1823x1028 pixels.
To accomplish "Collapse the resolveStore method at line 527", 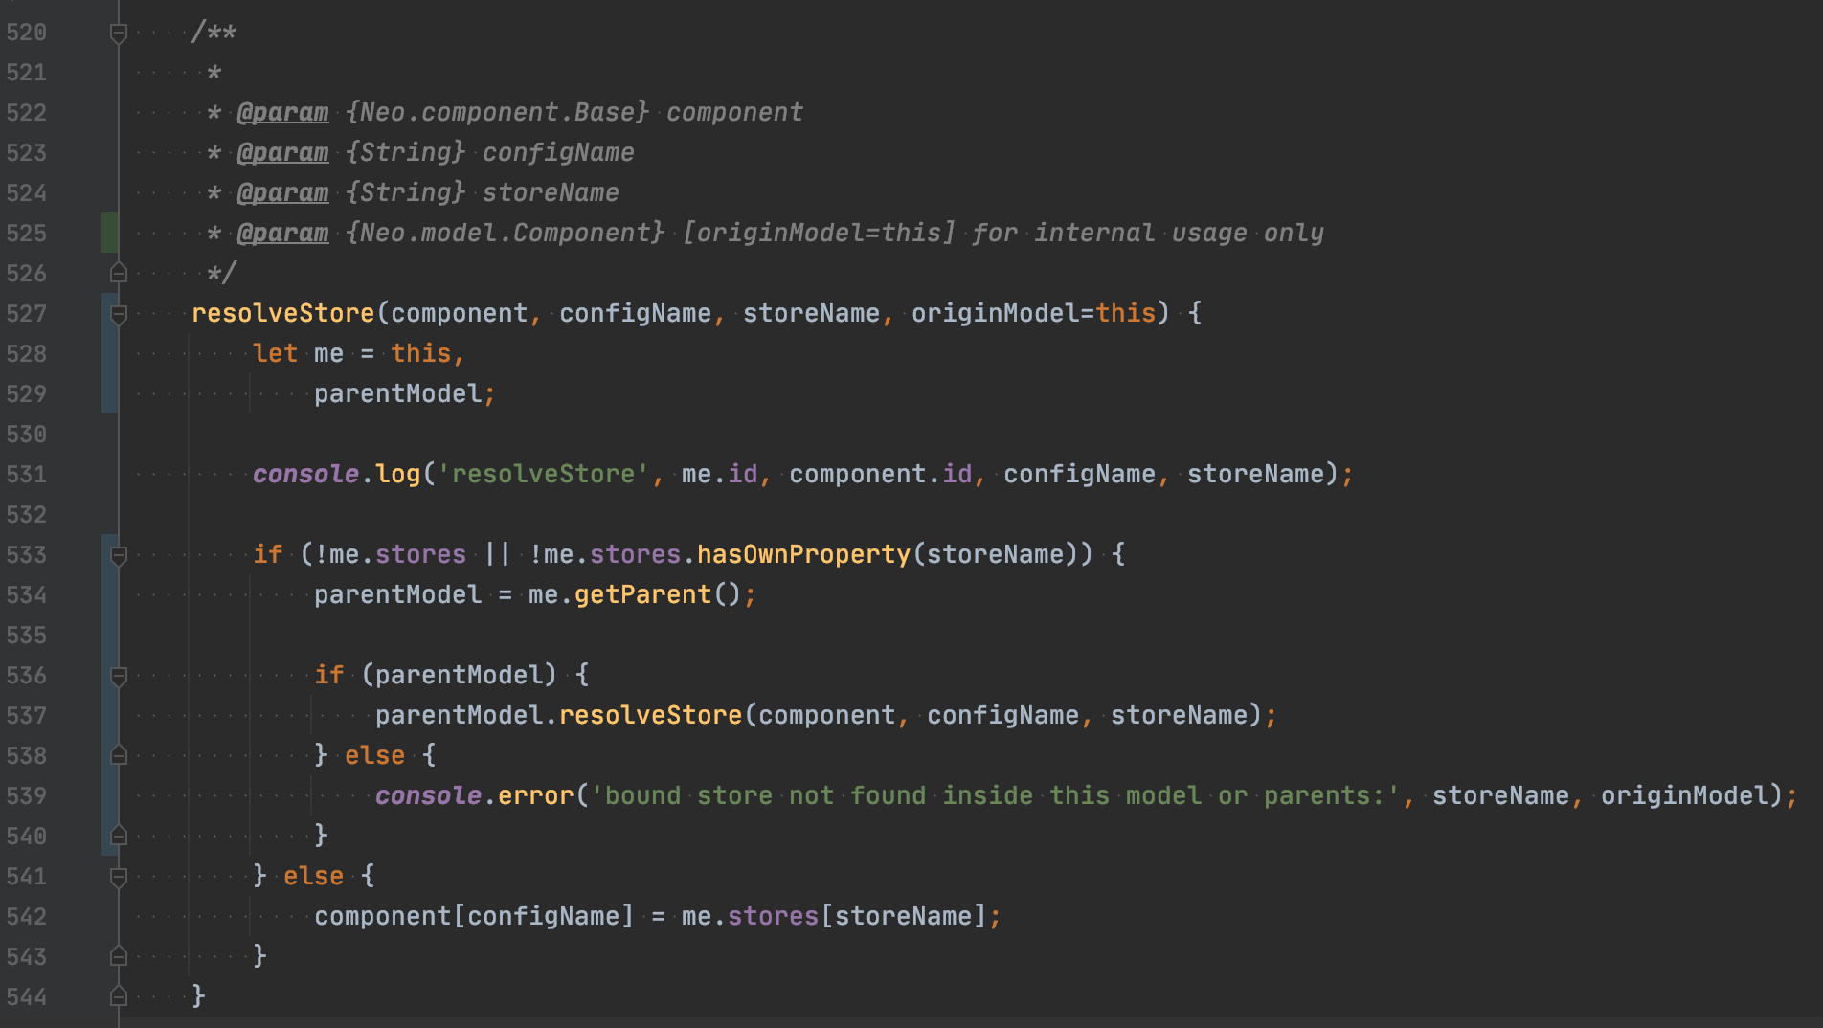I will click(x=119, y=314).
